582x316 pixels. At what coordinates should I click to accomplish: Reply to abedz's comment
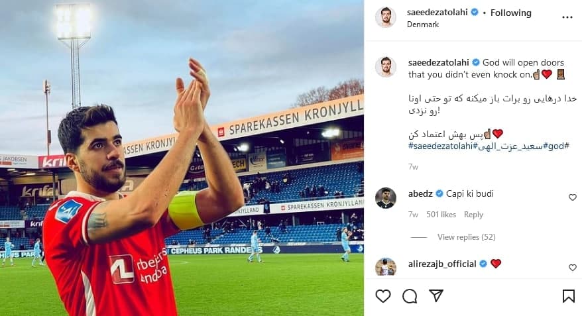(473, 215)
